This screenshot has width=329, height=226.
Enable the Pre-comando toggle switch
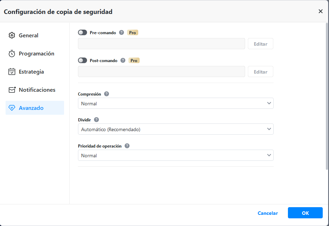(x=83, y=32)
